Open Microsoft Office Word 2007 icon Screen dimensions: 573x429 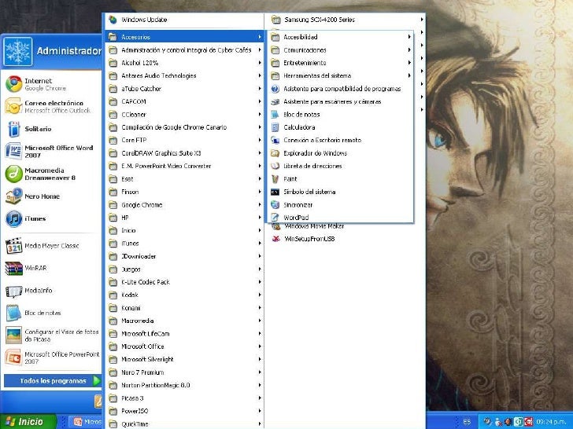point(14,151)
